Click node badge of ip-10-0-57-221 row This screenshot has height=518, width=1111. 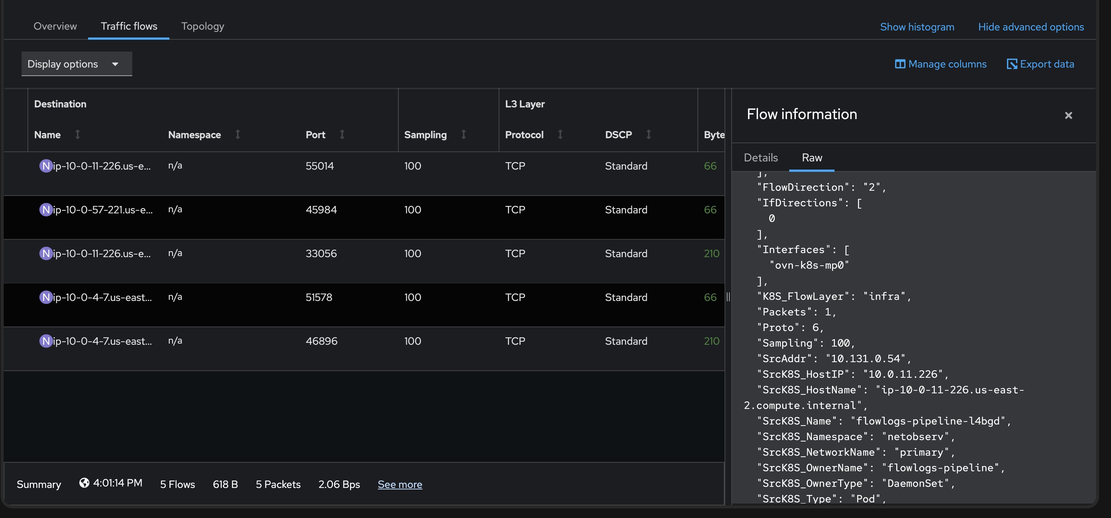(46, 210)
